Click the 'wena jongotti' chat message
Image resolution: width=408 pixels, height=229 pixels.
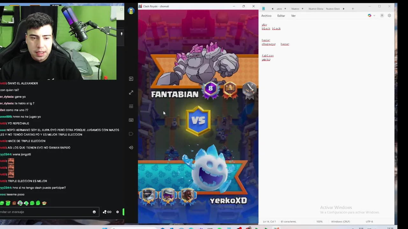pos(22,154)
